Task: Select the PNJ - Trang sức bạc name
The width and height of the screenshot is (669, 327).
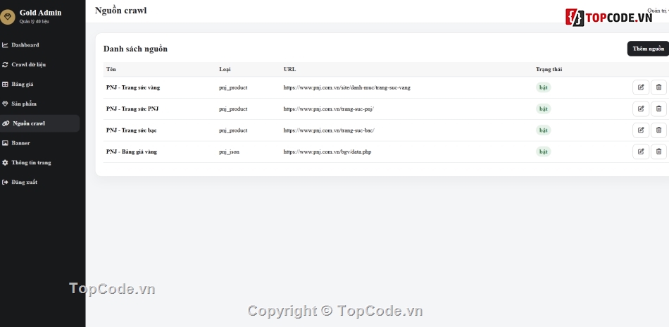Action: coord(132,130)
